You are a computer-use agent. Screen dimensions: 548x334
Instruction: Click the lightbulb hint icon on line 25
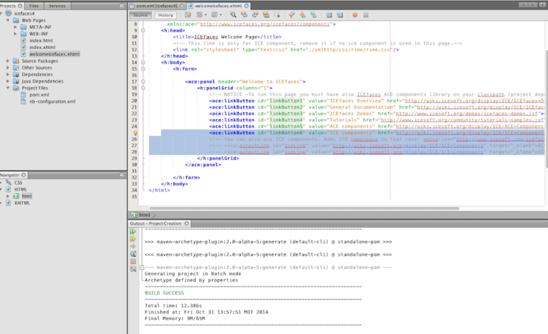tap(135, 133)
